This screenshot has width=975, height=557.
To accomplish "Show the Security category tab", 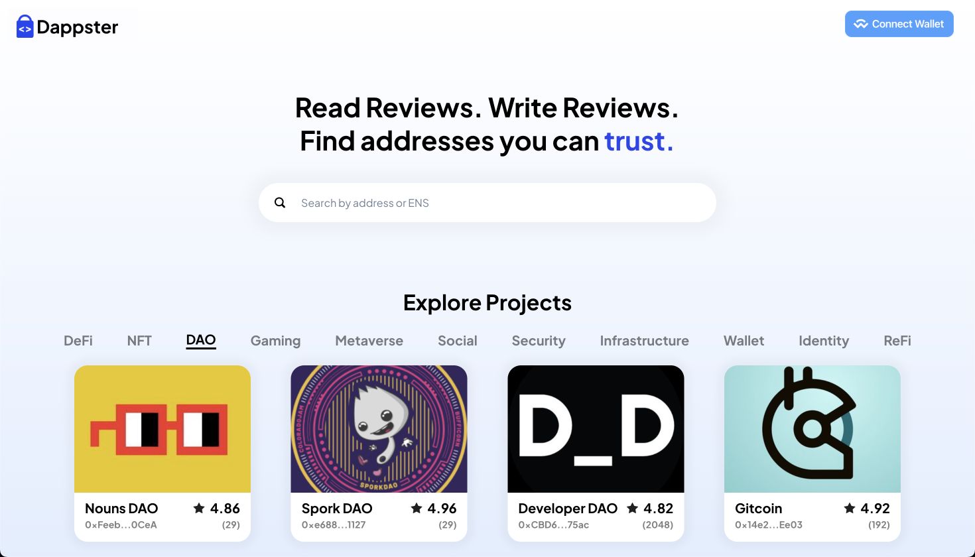I will (539, 341).
